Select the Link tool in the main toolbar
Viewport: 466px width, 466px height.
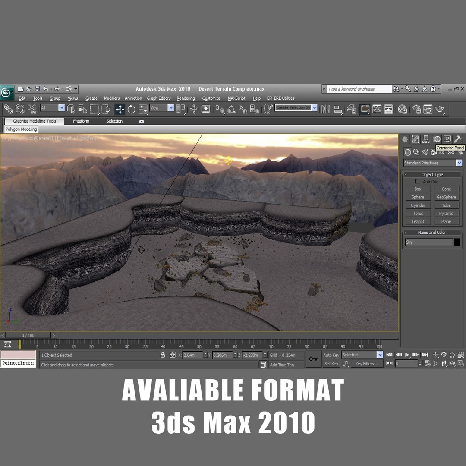click(8, 109)
